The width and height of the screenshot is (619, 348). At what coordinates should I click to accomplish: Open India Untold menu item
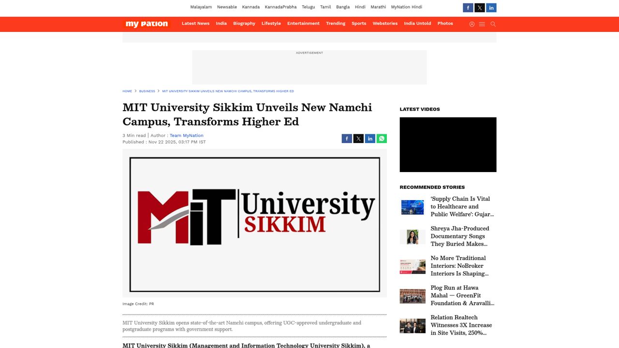pos(417,24)
